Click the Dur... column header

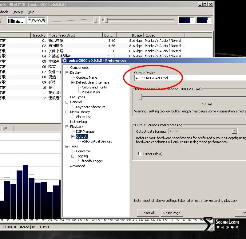tap(109, 35)
